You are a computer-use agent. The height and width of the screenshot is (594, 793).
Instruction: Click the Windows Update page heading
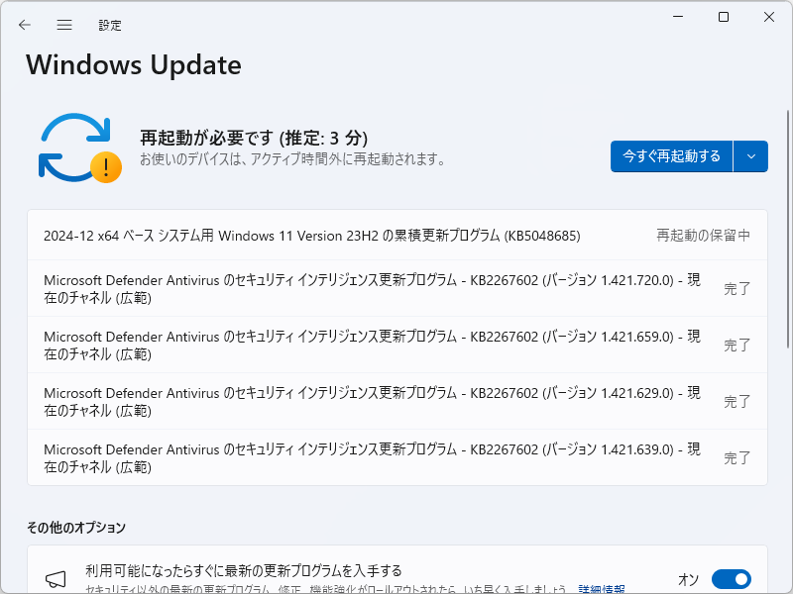(133, 65)
